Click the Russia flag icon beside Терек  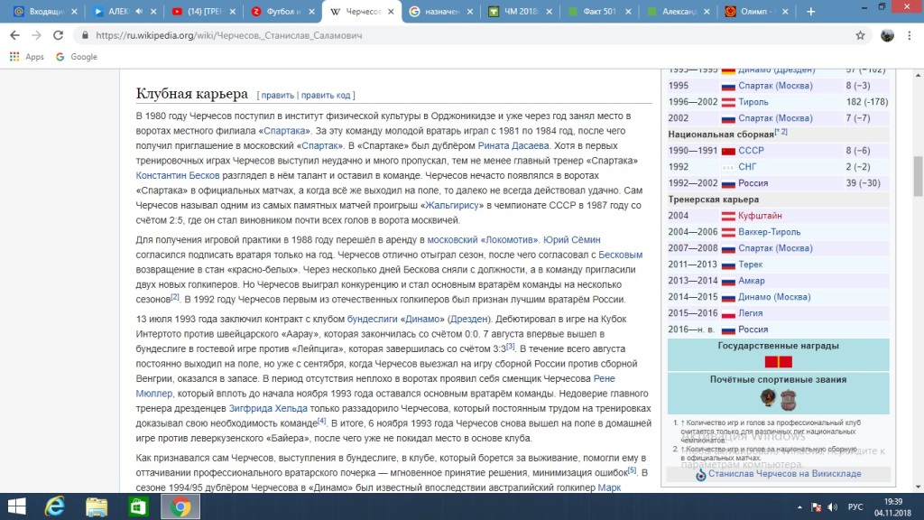click(728, 265)
